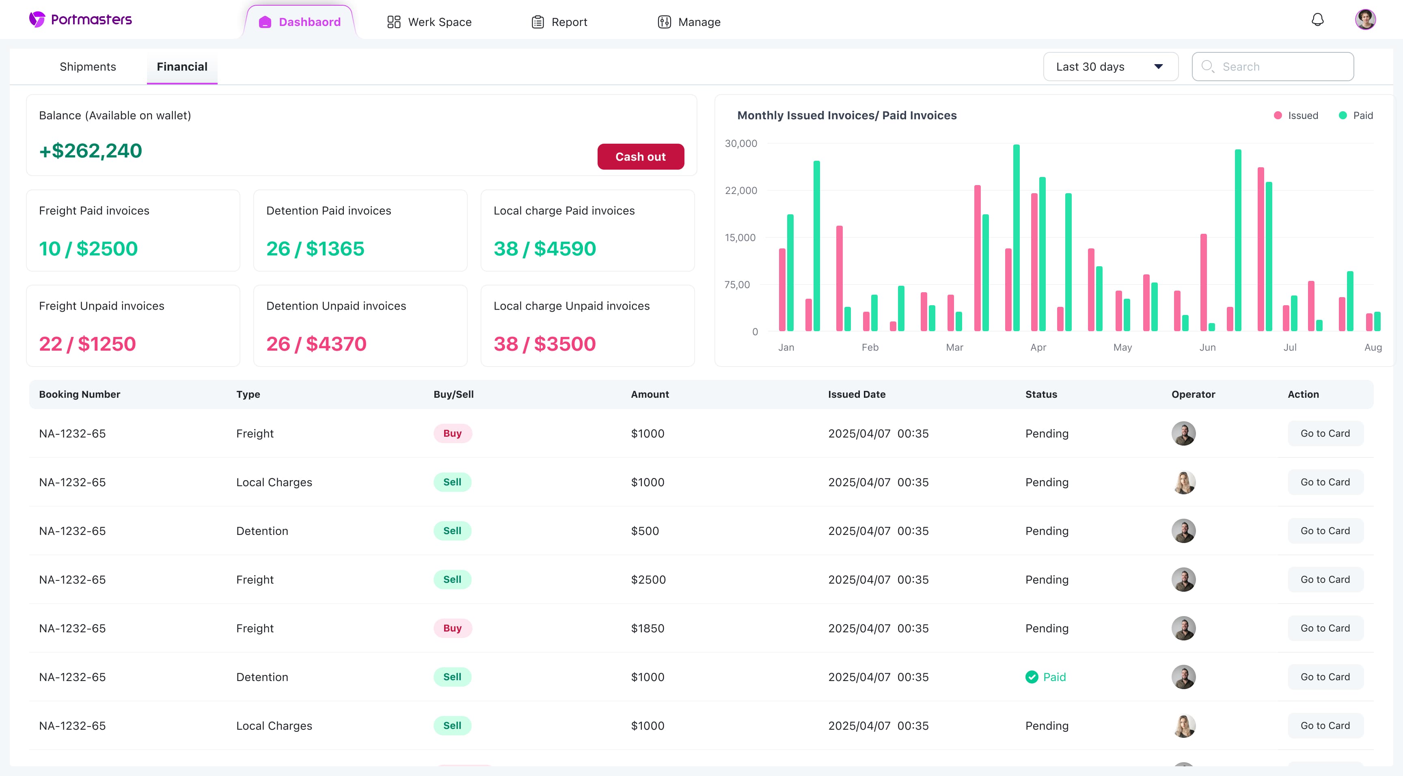The width and height of the screenshot is (1403, 776).
Task: Click inside the Search input field
Action: pyautogui.click(x=1274, y=67)
